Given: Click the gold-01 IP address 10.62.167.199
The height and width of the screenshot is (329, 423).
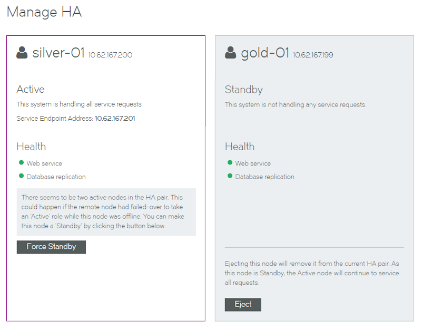Looking at the screenshot, I should 313,55.
